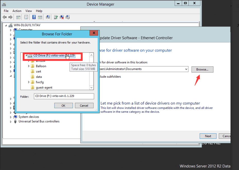Minimize the Device Manager window

tap(178, 3)
